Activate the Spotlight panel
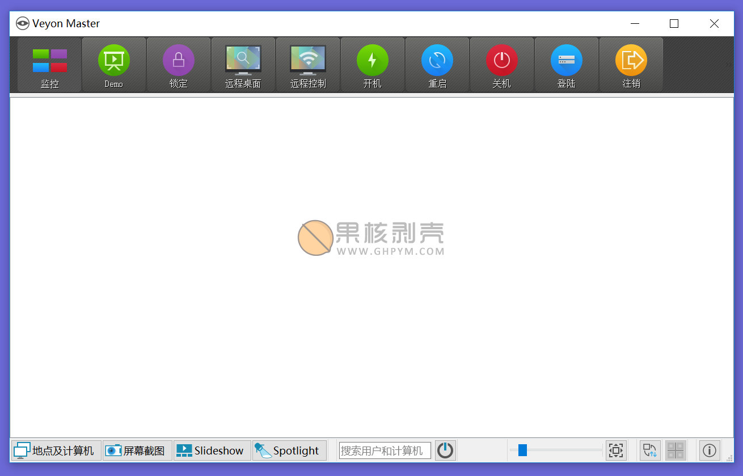Viewport: 743px width, 476px height. tap(289, 450)
